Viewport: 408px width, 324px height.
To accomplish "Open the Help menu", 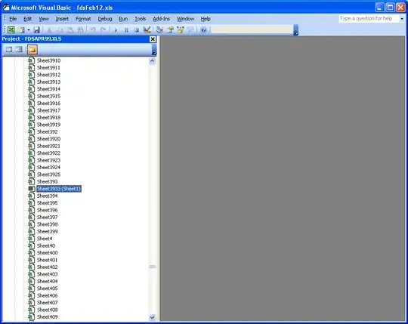I will [206, 19].
